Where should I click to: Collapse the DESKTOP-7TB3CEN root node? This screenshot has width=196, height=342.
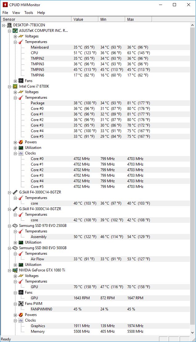click(x=4, y=25)
